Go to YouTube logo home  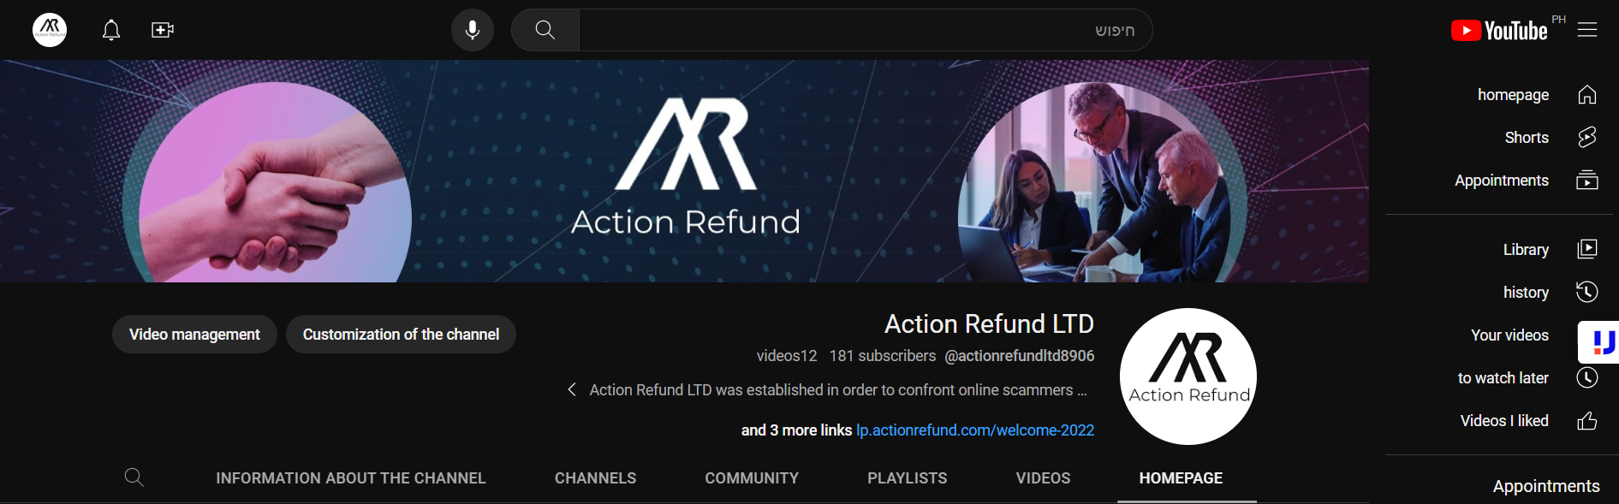pyautogui.click(x=1499, y=30)
